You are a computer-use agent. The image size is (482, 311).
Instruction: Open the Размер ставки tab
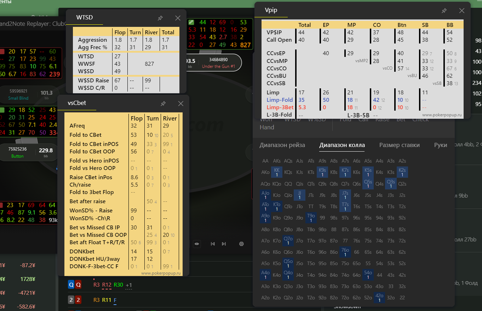tap(400, 145)
